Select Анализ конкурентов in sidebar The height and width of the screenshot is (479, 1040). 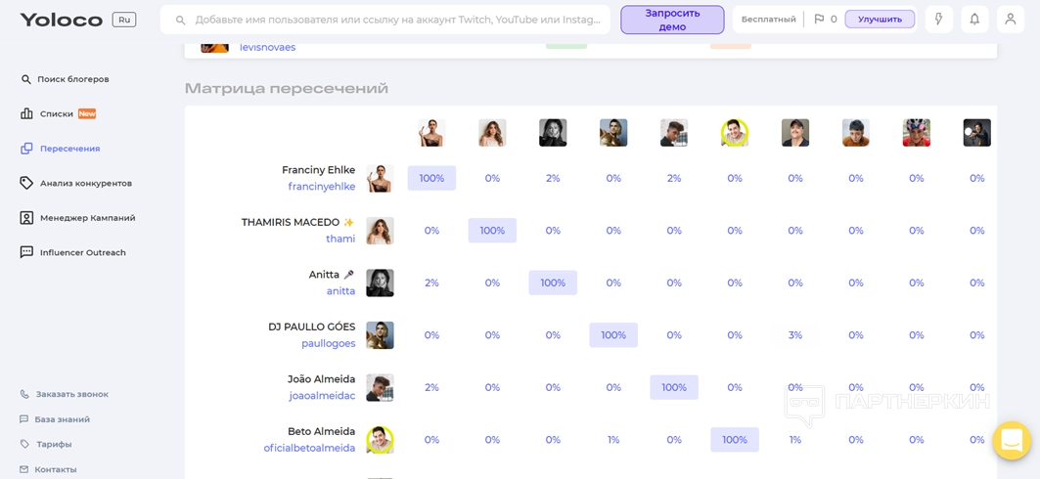85,183
